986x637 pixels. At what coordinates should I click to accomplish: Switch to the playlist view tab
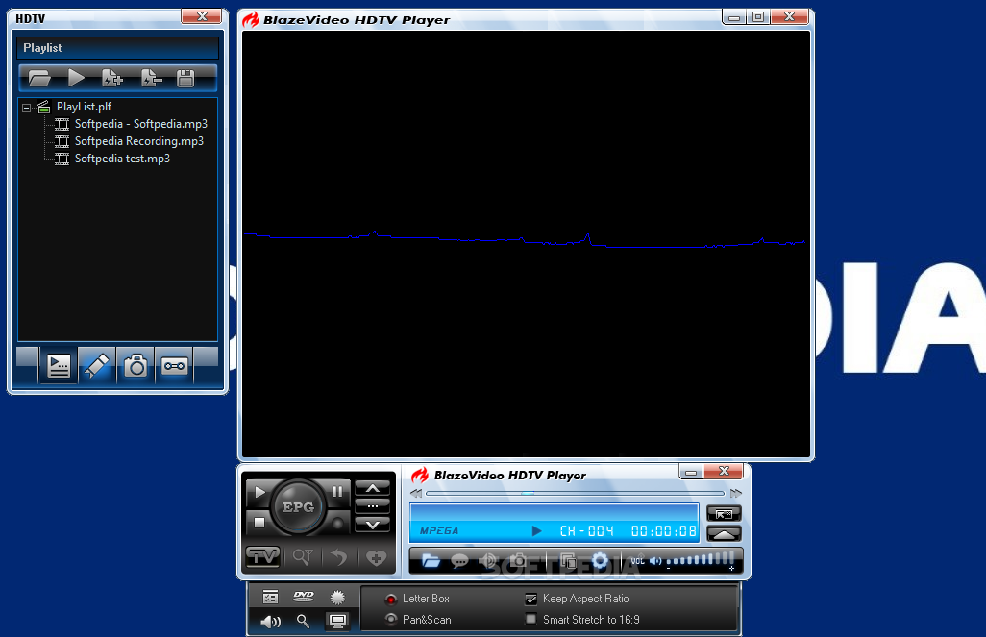(59, 365)
